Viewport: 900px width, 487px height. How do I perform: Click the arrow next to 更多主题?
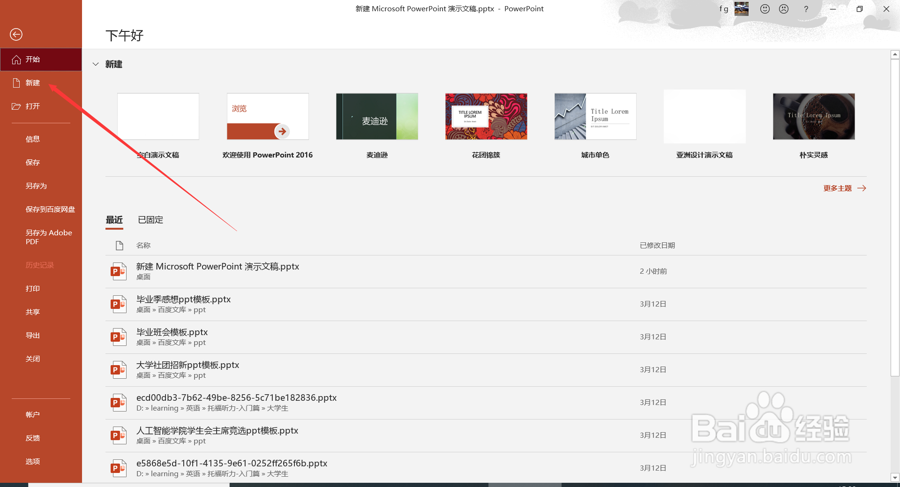coord(862,188)
